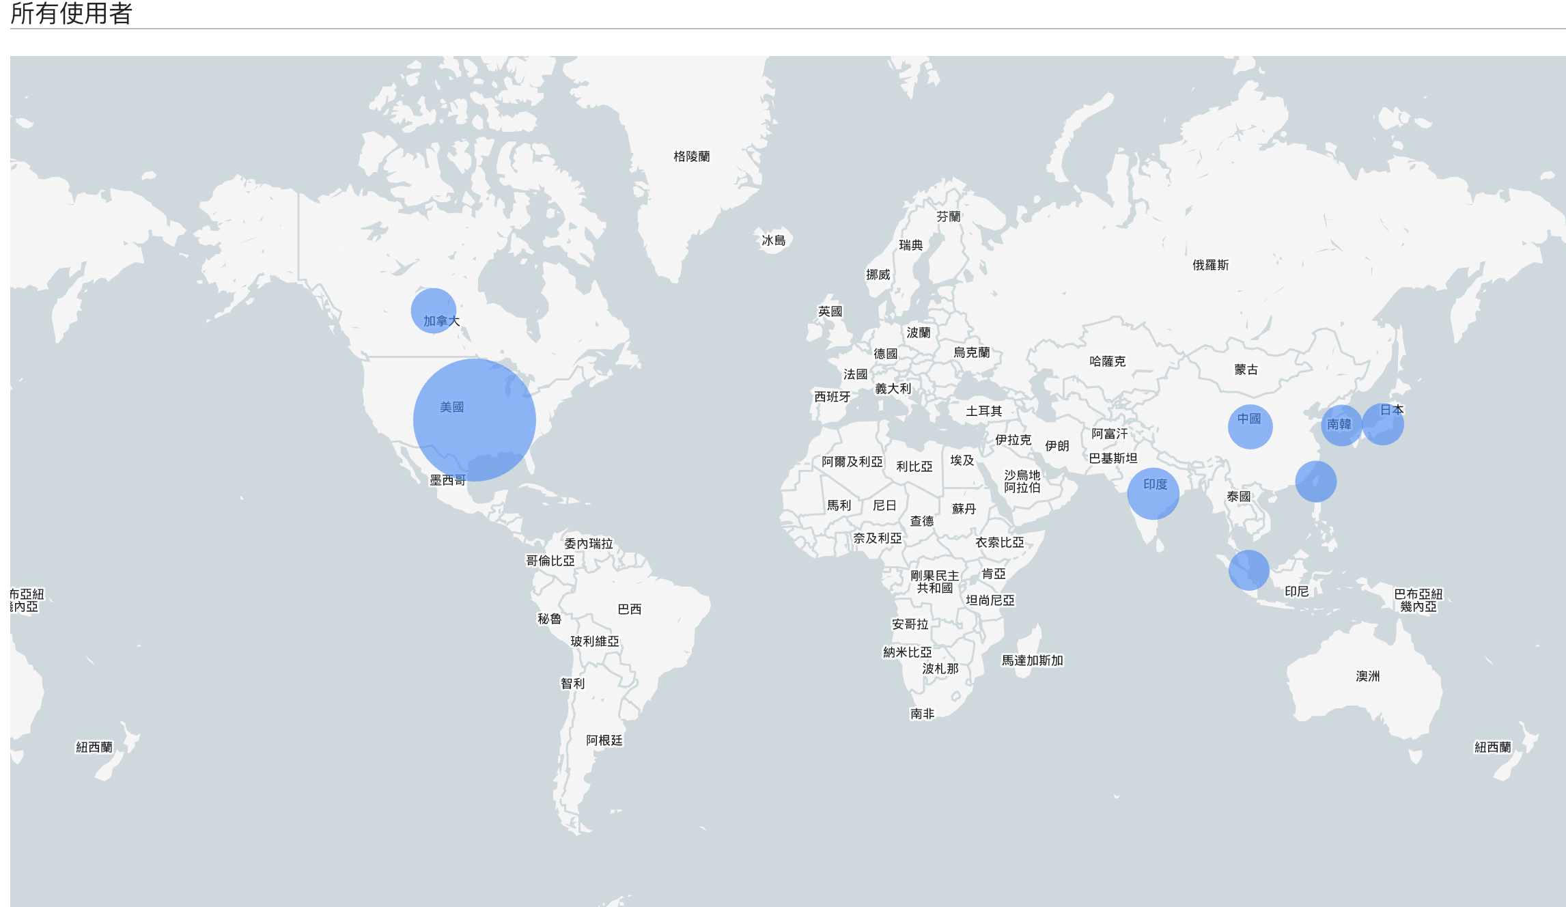Screen dimensions: 1566x907
Task: Click the Canada user bubble
Action: (x=434, y=310)
